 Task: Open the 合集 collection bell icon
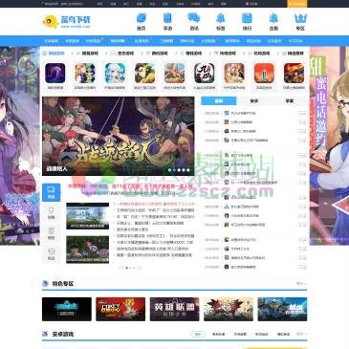click(x=273, y=21)
